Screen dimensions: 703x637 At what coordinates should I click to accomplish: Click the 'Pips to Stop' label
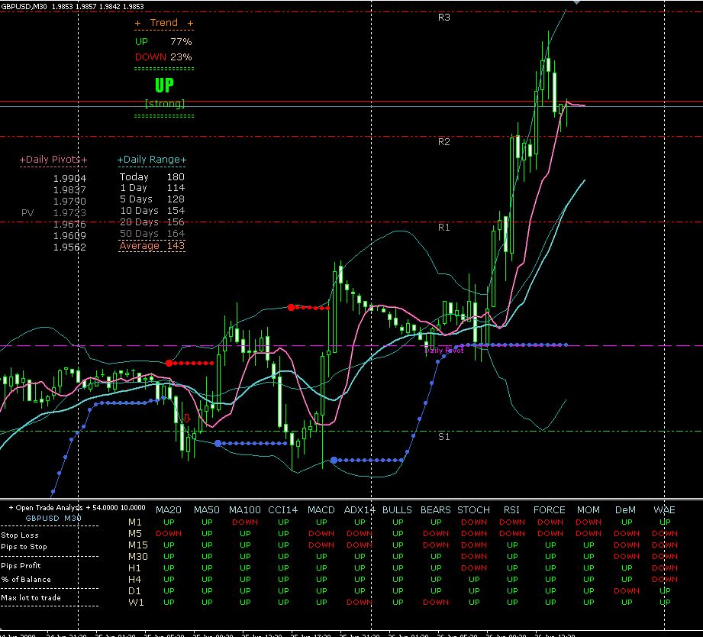24,547
